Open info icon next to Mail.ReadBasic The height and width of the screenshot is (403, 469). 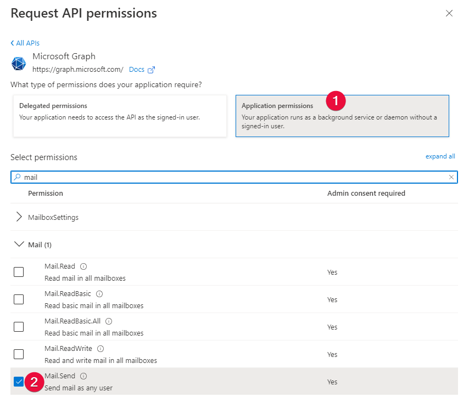(x=99, y=294)
